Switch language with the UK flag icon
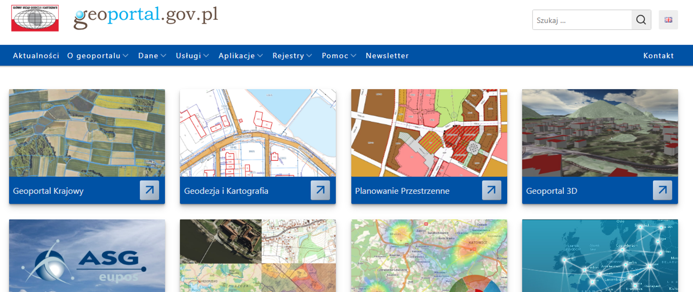Image resolution: width=693 pixels, height=292 pixels. tap(668, 20)
